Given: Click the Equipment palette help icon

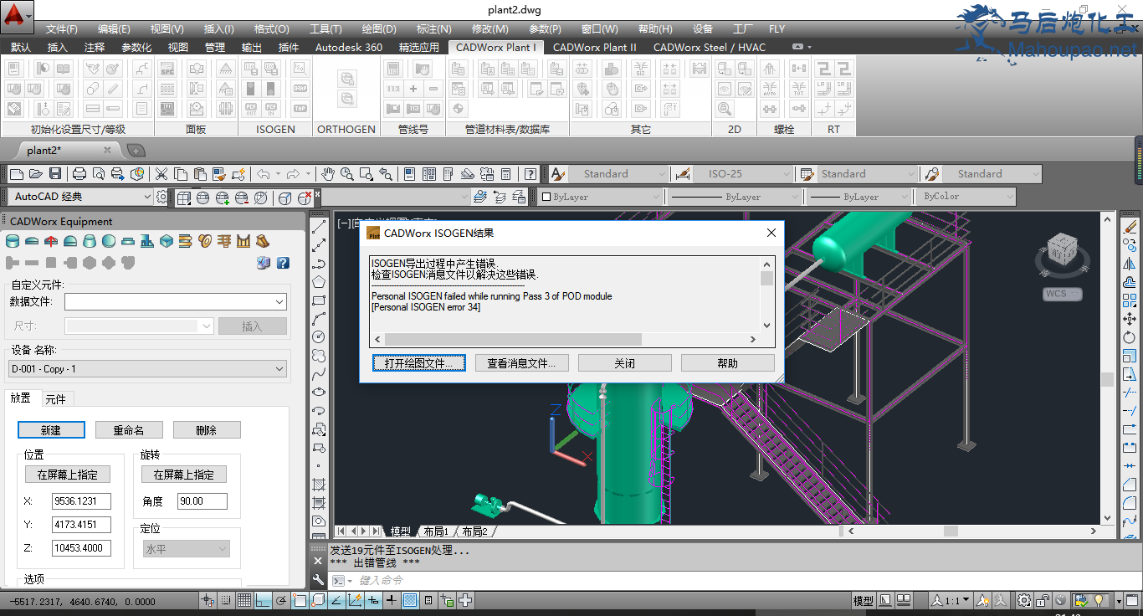Looking at the screenshot, I should tap(283, 263).
